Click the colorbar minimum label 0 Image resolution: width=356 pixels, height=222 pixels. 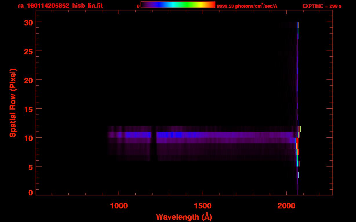click(138, 6)
